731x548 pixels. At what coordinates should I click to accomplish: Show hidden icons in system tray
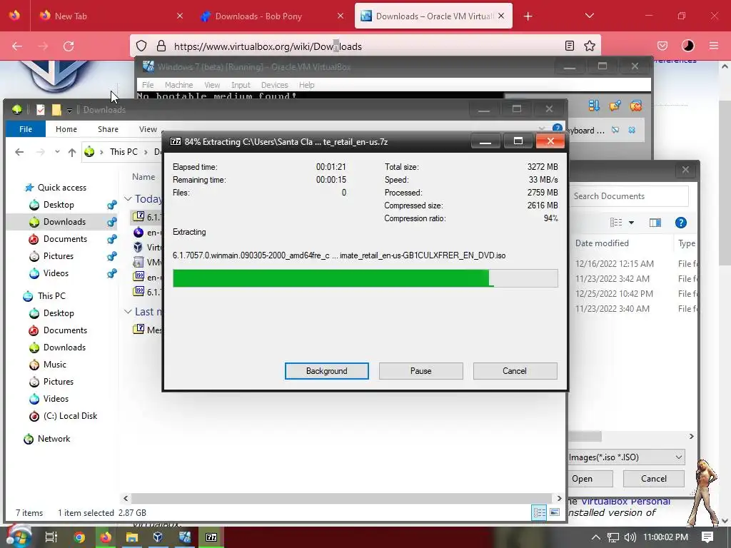pyautogui.click(x=596, y=537)
